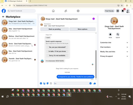Open Diego Said conversation in list
Image resolution: width=133 pixels, height=105 pixels.
point(19,23)
